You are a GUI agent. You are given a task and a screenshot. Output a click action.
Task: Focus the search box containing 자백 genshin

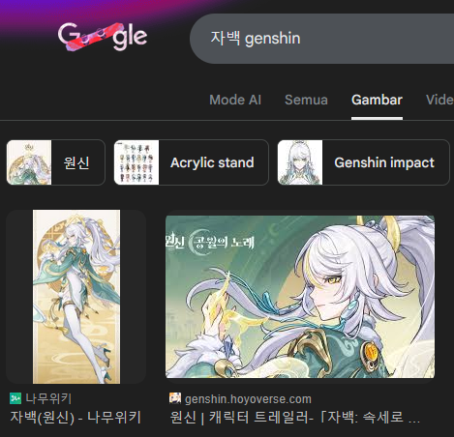(x=322, y=39)
